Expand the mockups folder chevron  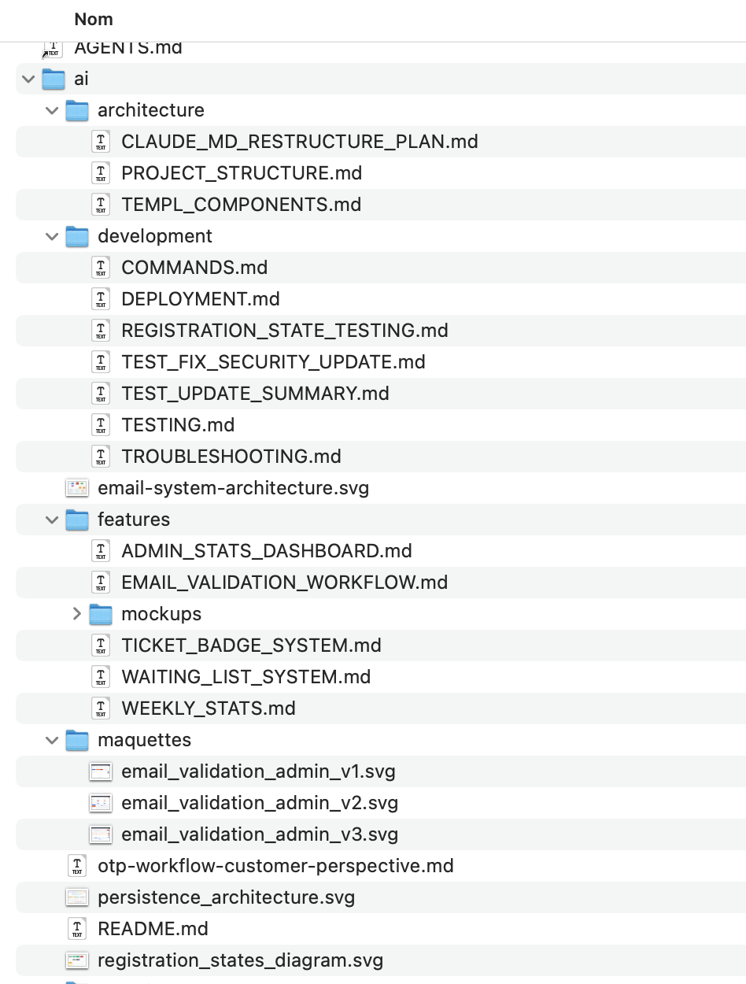76,614
